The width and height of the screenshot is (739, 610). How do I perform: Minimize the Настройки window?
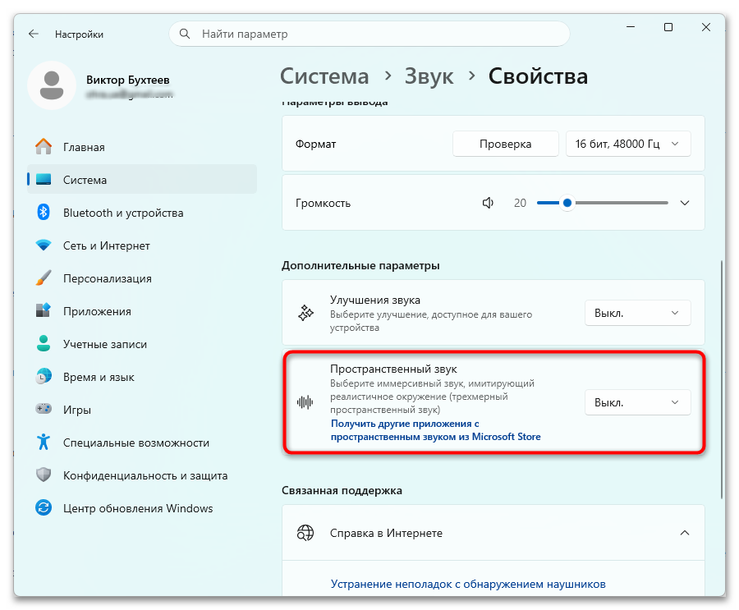[x=631, y=27]
